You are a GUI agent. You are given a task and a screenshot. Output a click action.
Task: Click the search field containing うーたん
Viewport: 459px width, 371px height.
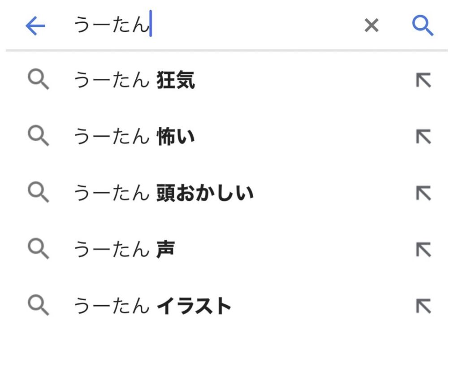[202, 26]
